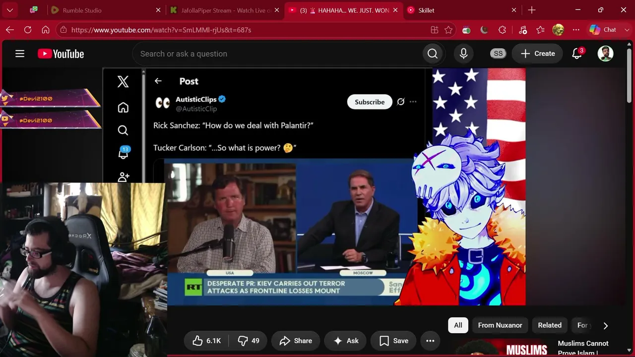635x357 pixels.
Task: Reload the current page
Action: [28, 30]
